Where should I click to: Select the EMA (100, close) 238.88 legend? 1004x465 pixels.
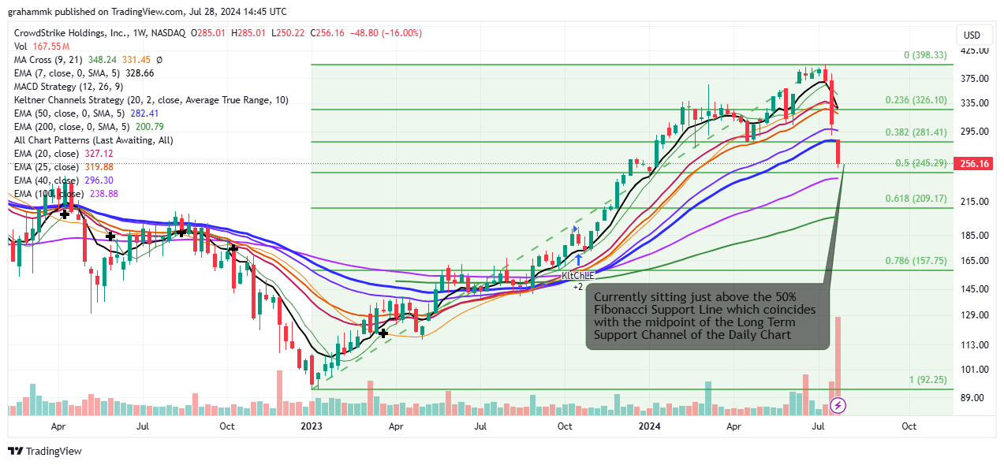[66, 194]
